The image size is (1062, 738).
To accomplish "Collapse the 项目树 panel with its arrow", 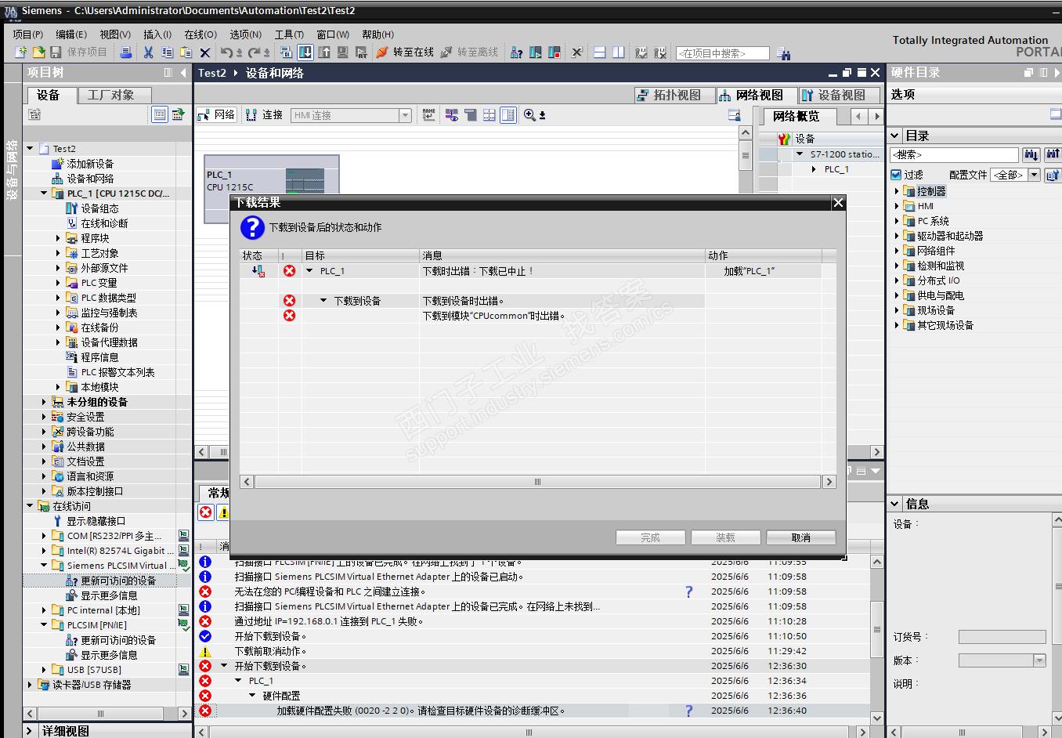I will click(x=183, y=73).
